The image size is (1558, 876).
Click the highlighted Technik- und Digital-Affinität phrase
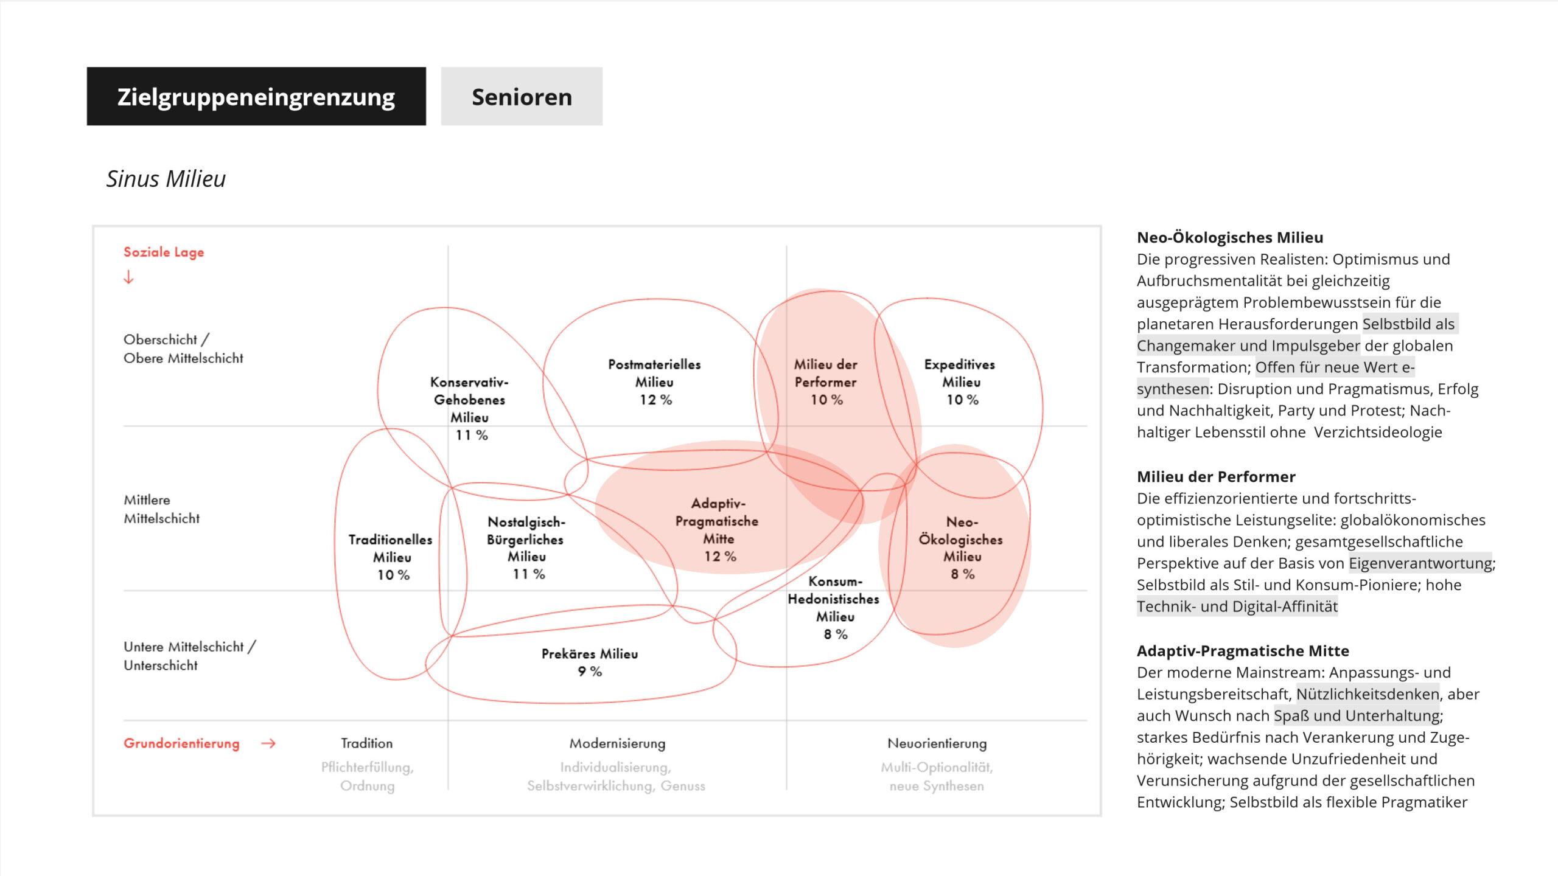(x=1237, y=607)
